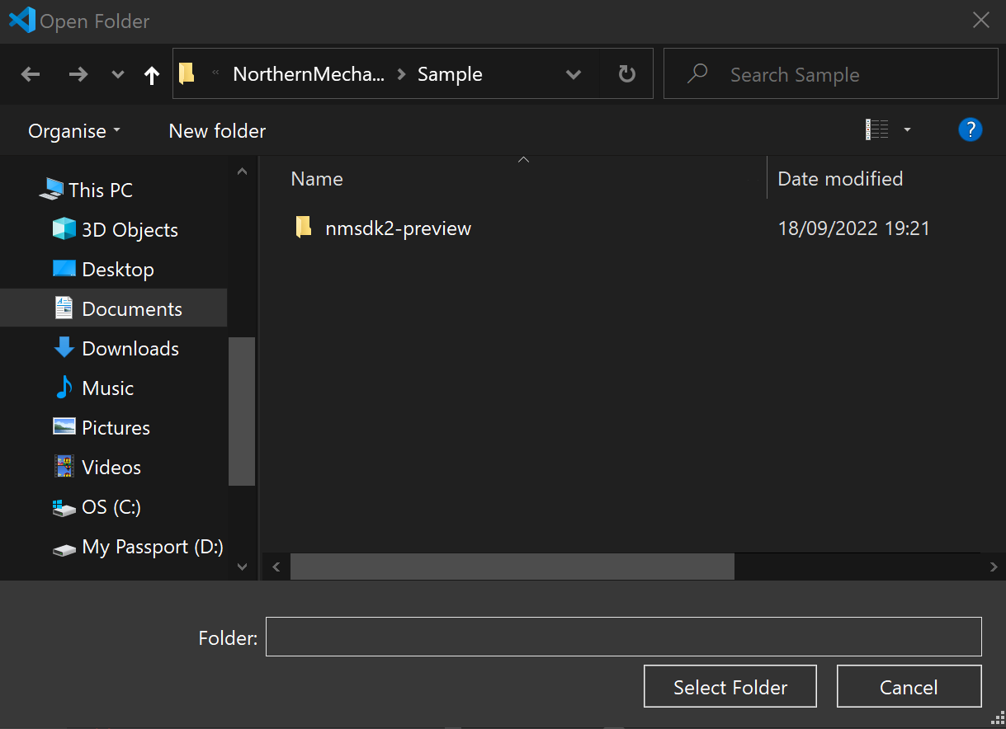Open the view options dropdown arrow
The height and width of the screenshot is (729, 1006).
tap(906, 129)
